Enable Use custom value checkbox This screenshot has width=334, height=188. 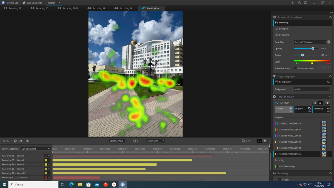click(295, 68)
